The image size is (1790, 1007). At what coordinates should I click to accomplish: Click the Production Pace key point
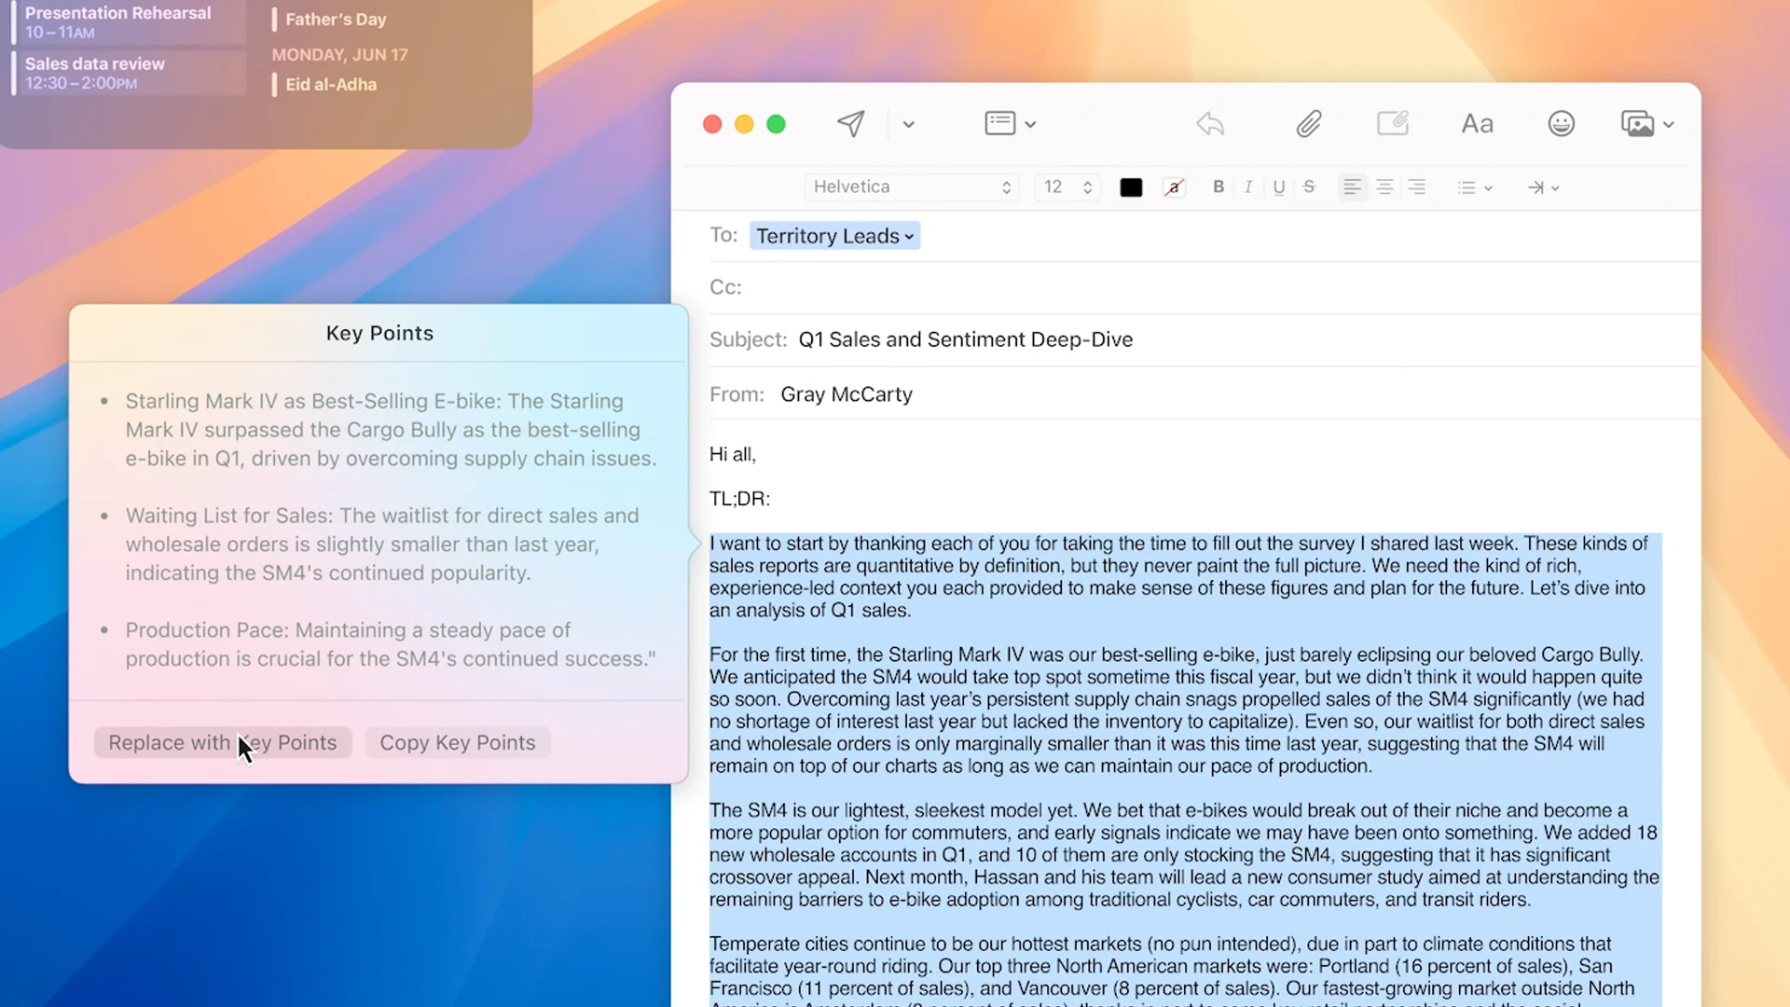391,644
